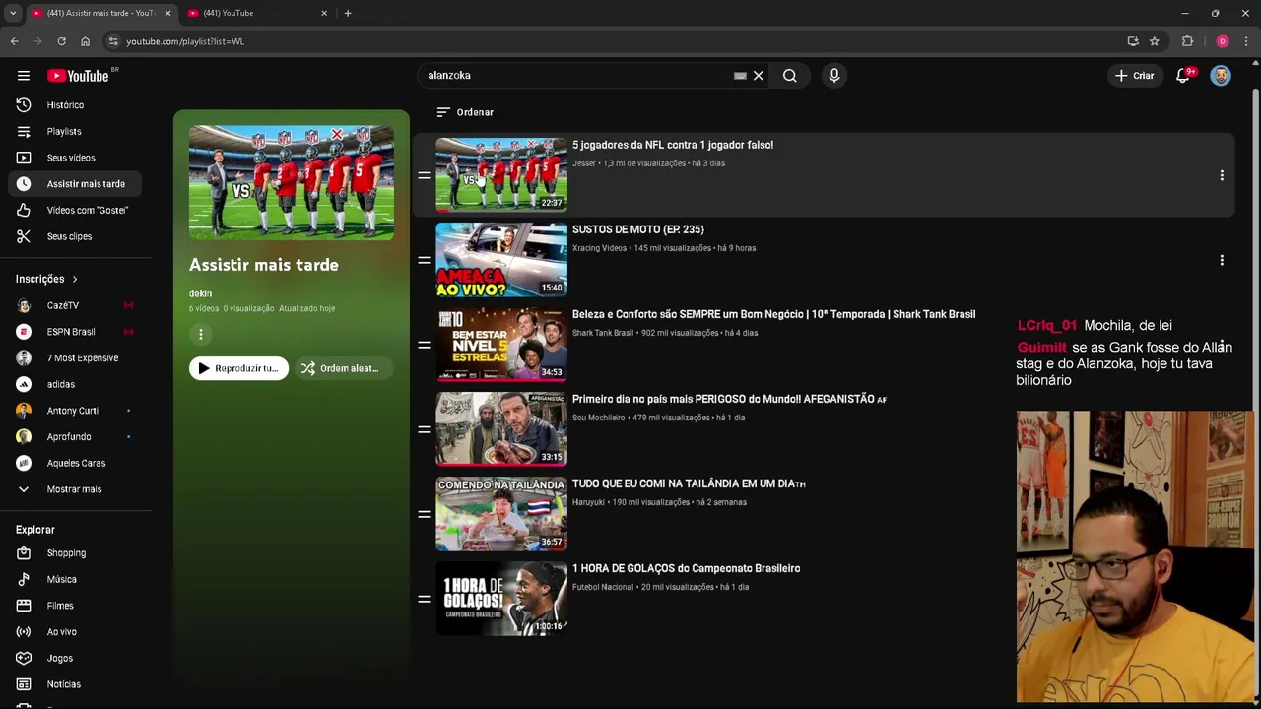Select Assistir mais tarde in sidebar
The image size is (1261, 709).
click(x=76, y=184)
